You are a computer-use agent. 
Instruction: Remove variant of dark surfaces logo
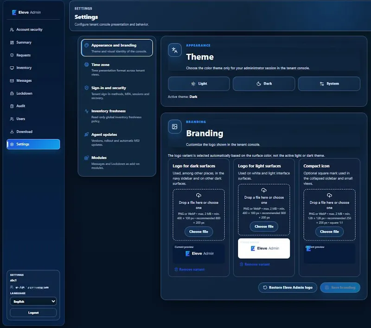[x=190, y=269]
